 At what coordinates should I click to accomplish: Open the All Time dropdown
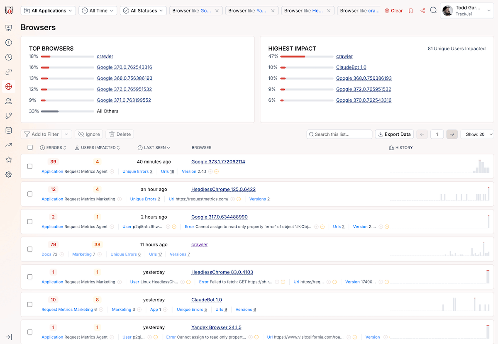pos(98,11)
